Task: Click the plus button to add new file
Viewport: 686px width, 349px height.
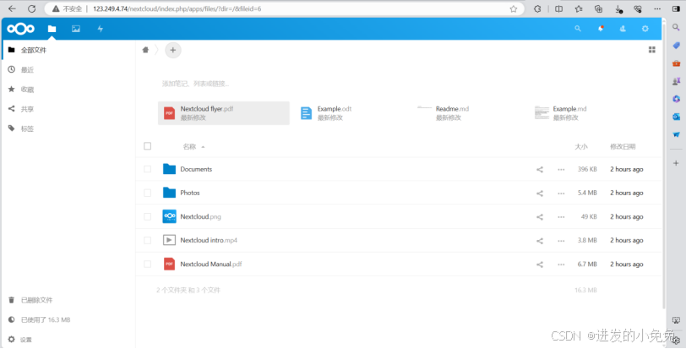Action: point(173,51)
